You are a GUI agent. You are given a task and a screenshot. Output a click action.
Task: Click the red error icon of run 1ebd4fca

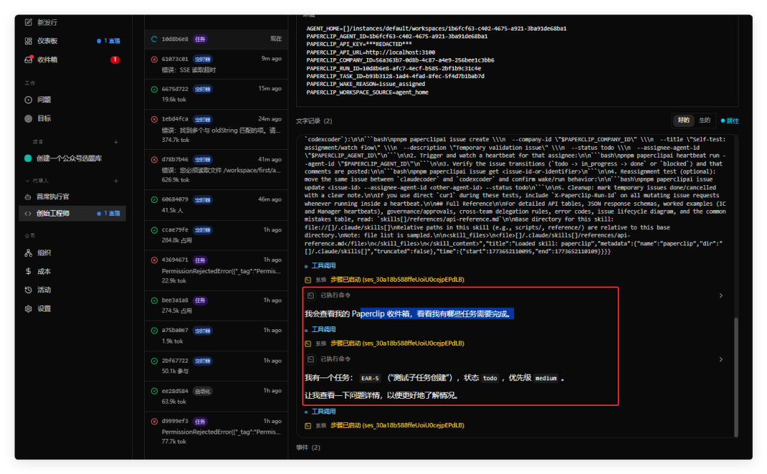[154, 119]
